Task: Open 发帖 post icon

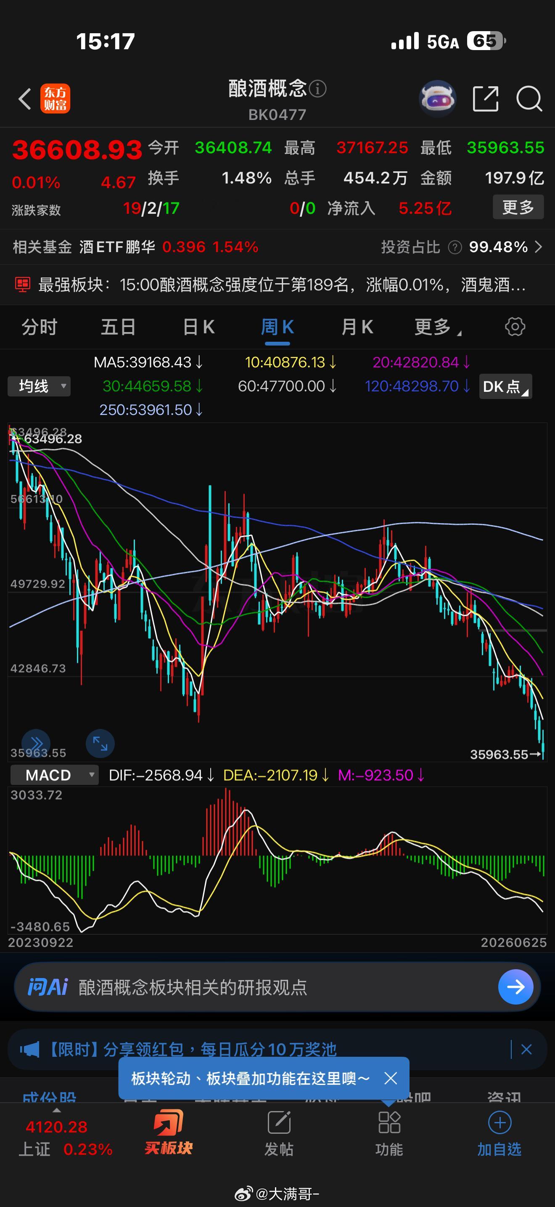Action: click(279, 1122)
